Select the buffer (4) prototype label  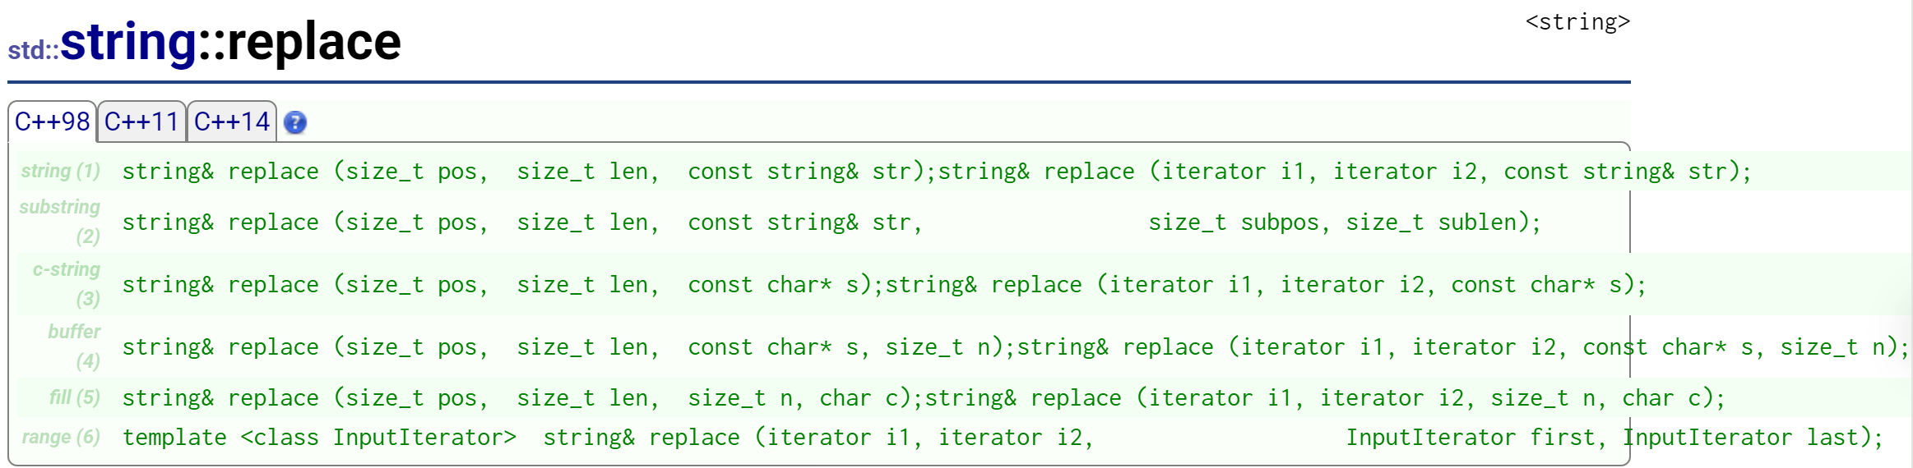coord(74,346)
